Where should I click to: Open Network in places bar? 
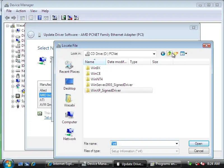(x=69, y=134)
